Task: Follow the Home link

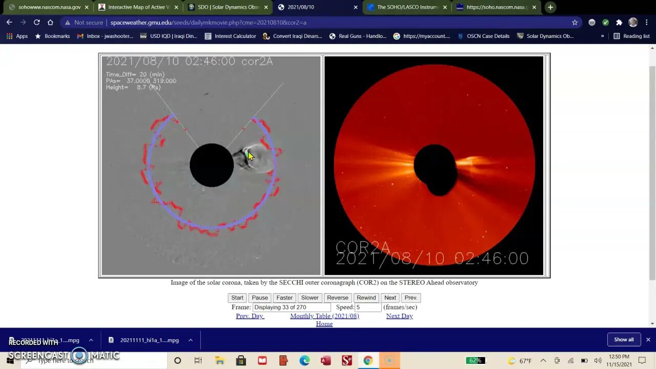Action: (x=324, y=324)
